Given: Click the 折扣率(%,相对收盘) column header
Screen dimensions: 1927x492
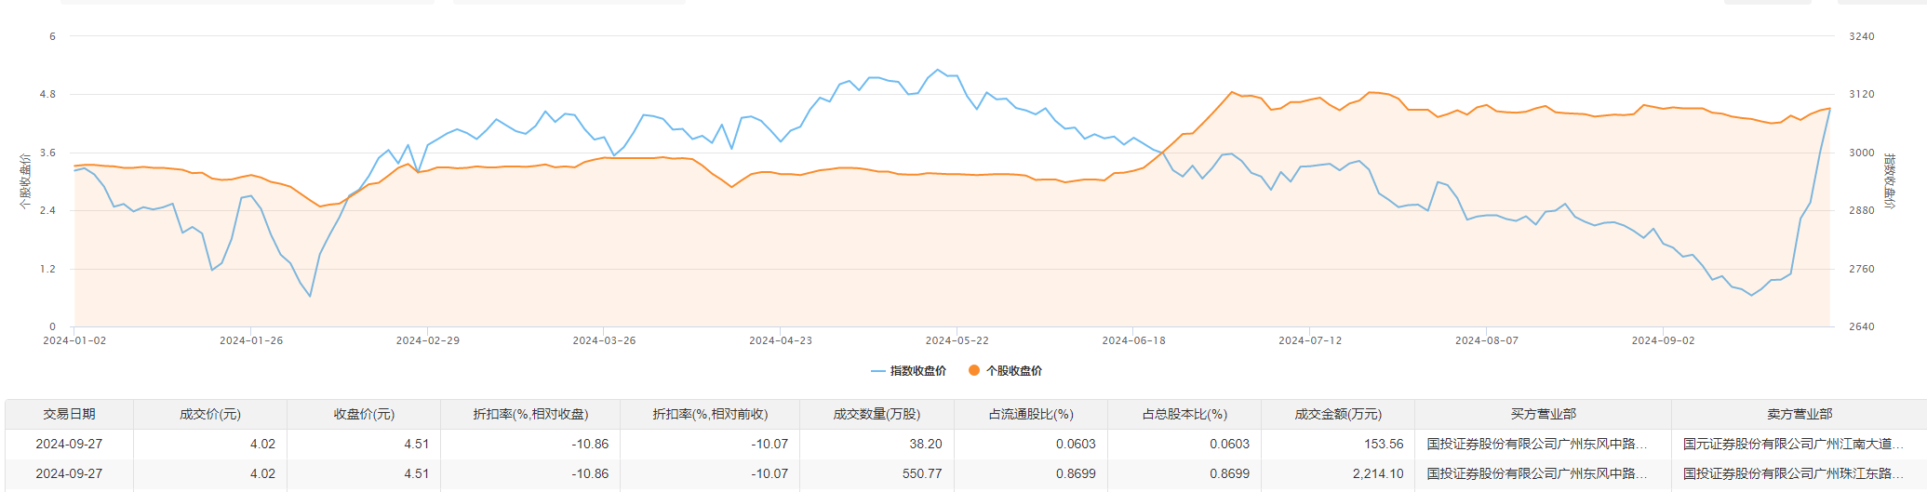Looking at the screenshot, I should coord(530,415).
